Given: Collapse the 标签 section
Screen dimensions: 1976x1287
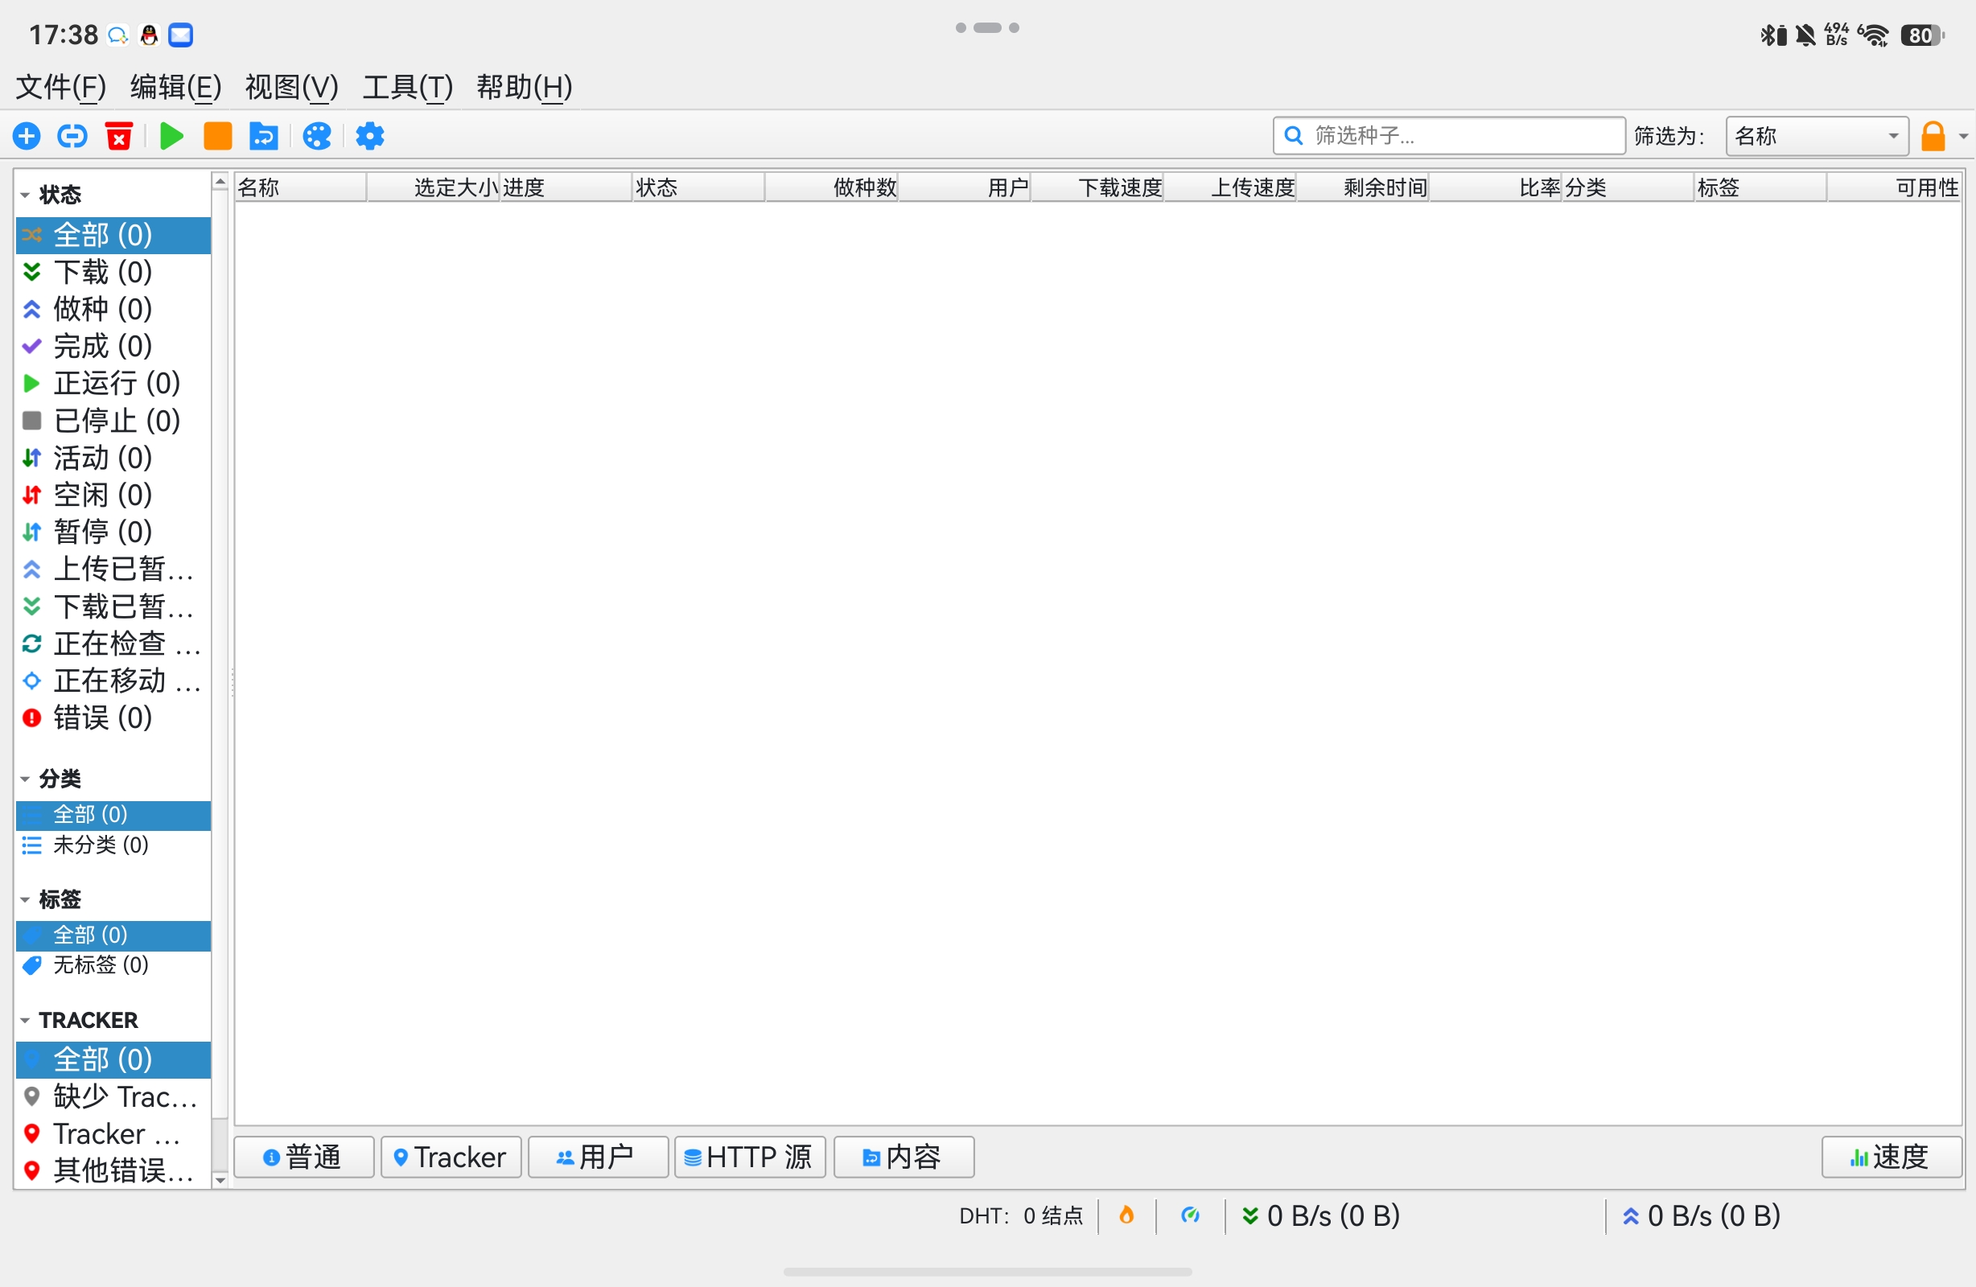Looking at the screenshot, I should (25, 899).
